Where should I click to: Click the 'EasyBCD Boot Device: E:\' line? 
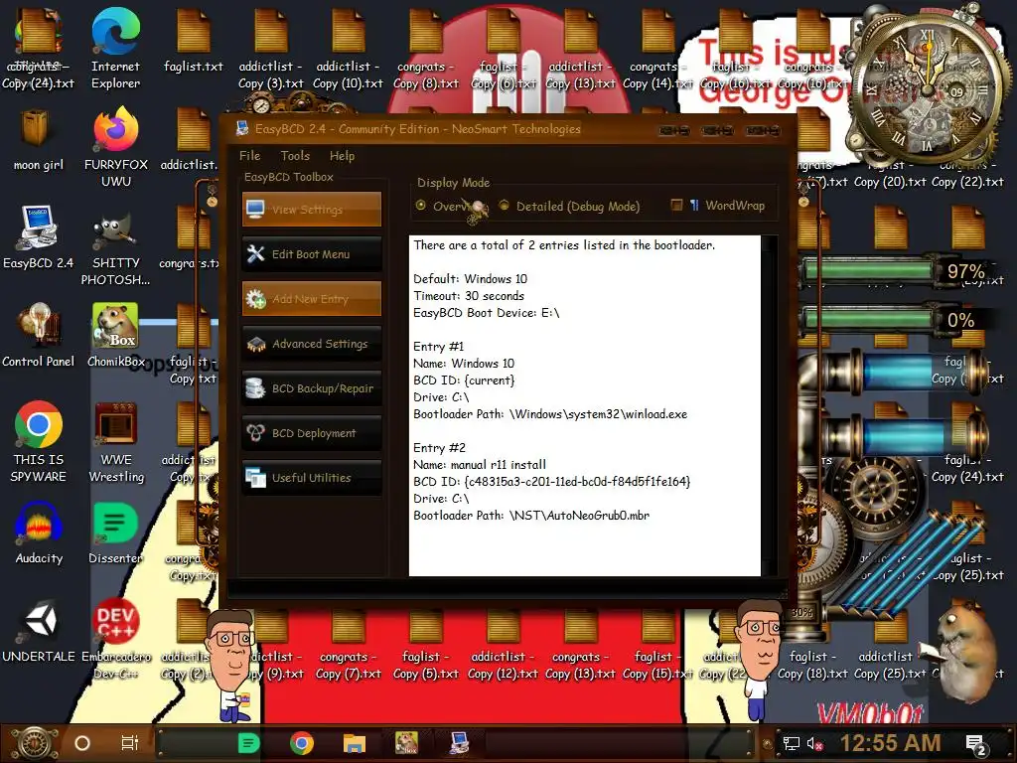[486, 313]
